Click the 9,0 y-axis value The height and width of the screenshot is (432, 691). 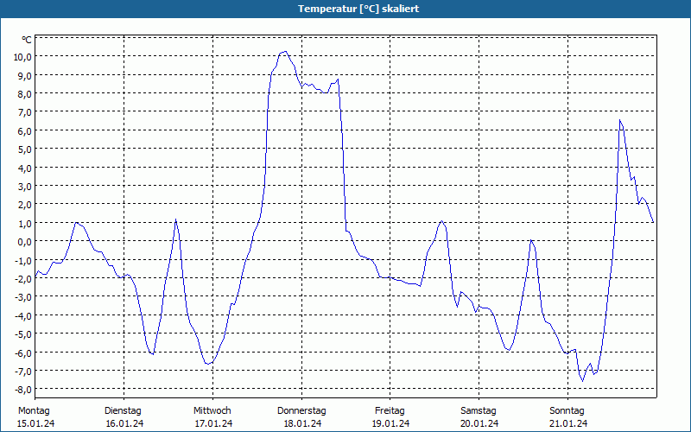(x=25, y=75)
